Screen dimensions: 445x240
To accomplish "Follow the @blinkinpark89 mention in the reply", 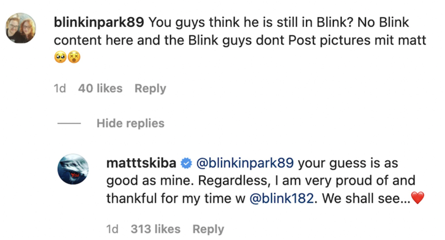I will tap(245, 163).
